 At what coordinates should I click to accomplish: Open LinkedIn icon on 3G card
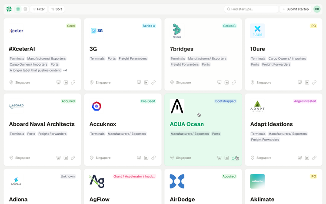coord(146,83)
